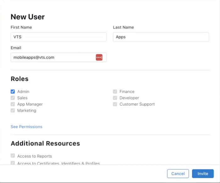
Task: Toggle the Finance role checkbox
Action: tap(115, 91)
